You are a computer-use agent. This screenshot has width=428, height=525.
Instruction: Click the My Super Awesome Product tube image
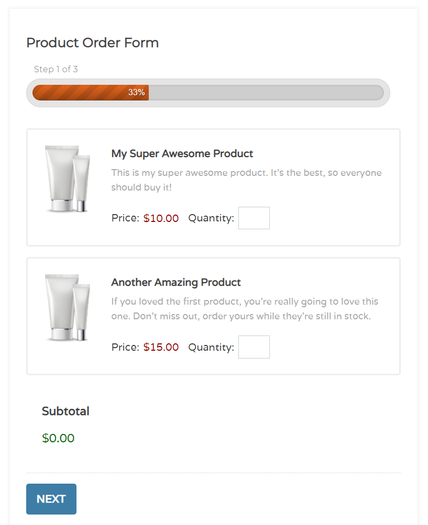click(67, 179)
